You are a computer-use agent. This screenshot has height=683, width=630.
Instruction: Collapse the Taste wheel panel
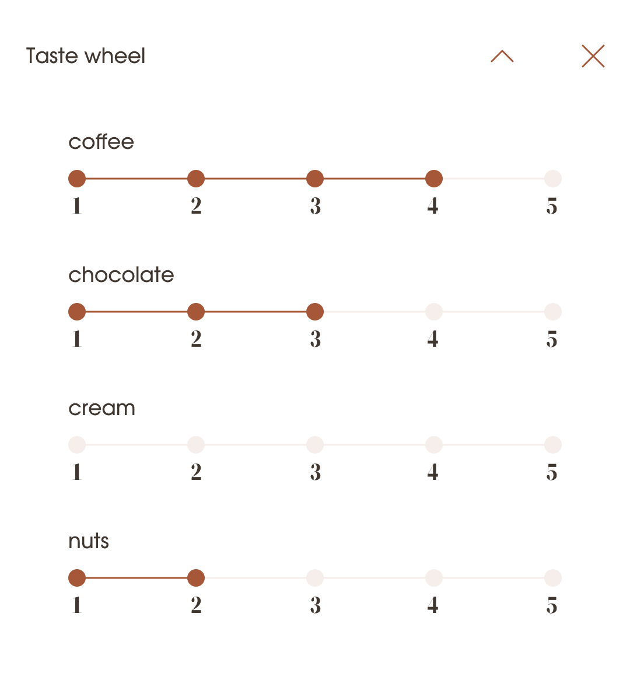coord(502,56)
